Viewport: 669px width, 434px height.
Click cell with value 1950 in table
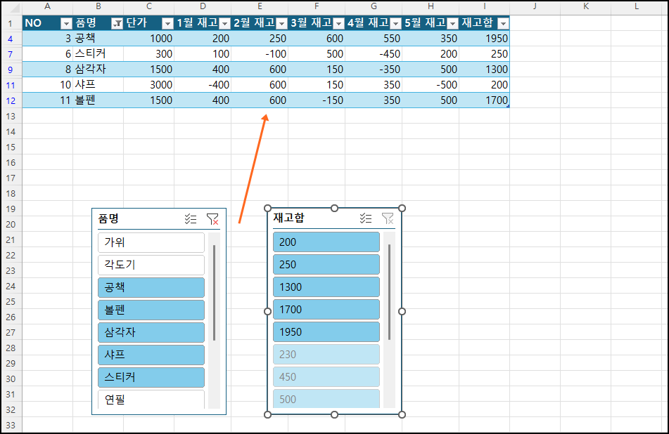point(484,39)
